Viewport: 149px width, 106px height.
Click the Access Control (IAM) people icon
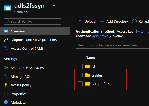point(6,48)
